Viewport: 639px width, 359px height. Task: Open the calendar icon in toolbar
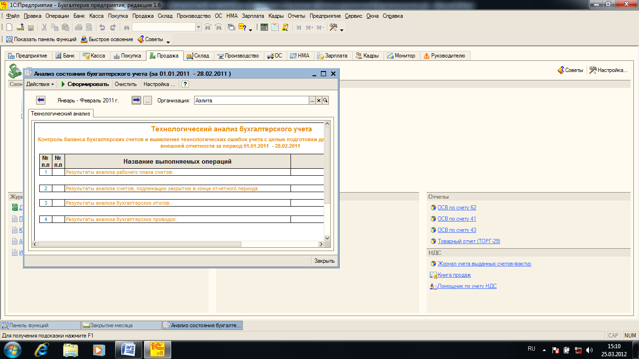click(275, 28)
